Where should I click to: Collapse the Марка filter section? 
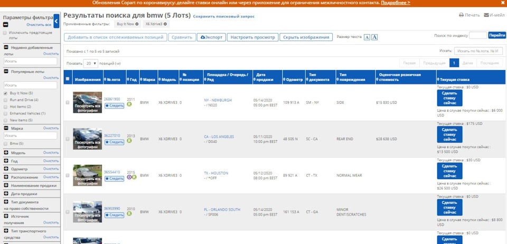point(6,128)
